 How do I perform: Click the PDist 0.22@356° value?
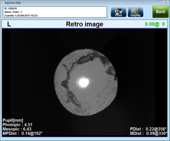click(148, 129)
